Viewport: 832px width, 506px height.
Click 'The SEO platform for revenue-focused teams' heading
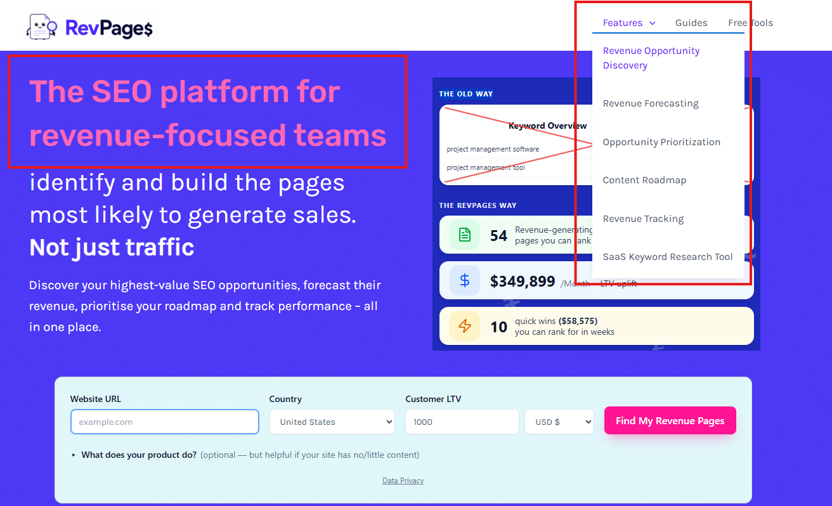point(207,114)
